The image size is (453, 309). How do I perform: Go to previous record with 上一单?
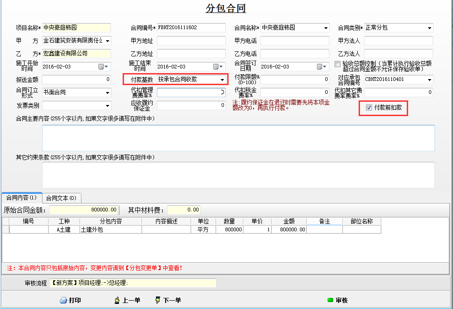(127, 300)
